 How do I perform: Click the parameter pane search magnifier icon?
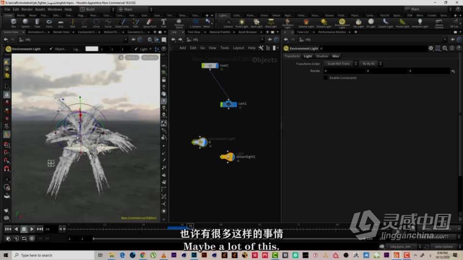[x=445, y=48]
